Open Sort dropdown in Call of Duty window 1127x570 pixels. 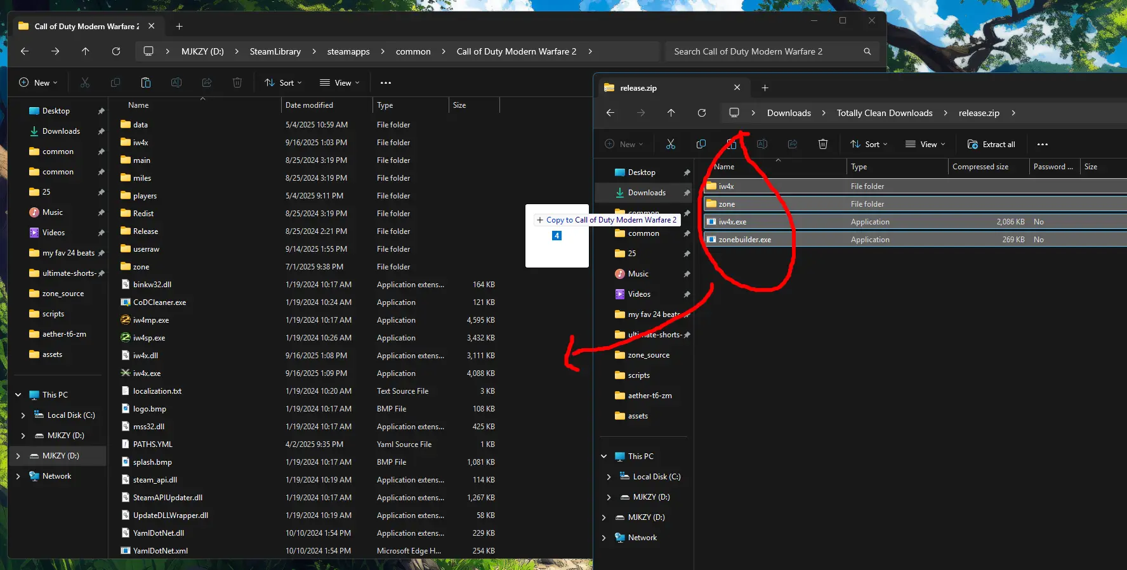click(283, 82)
